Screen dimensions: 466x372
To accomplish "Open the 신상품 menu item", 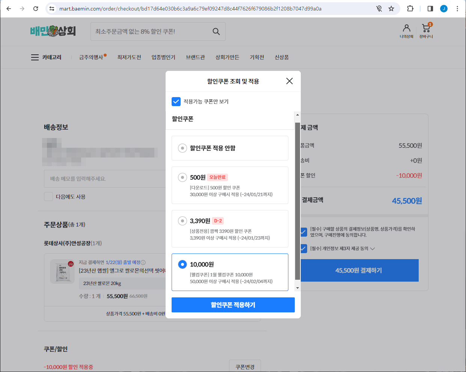I will pos(281,57).
